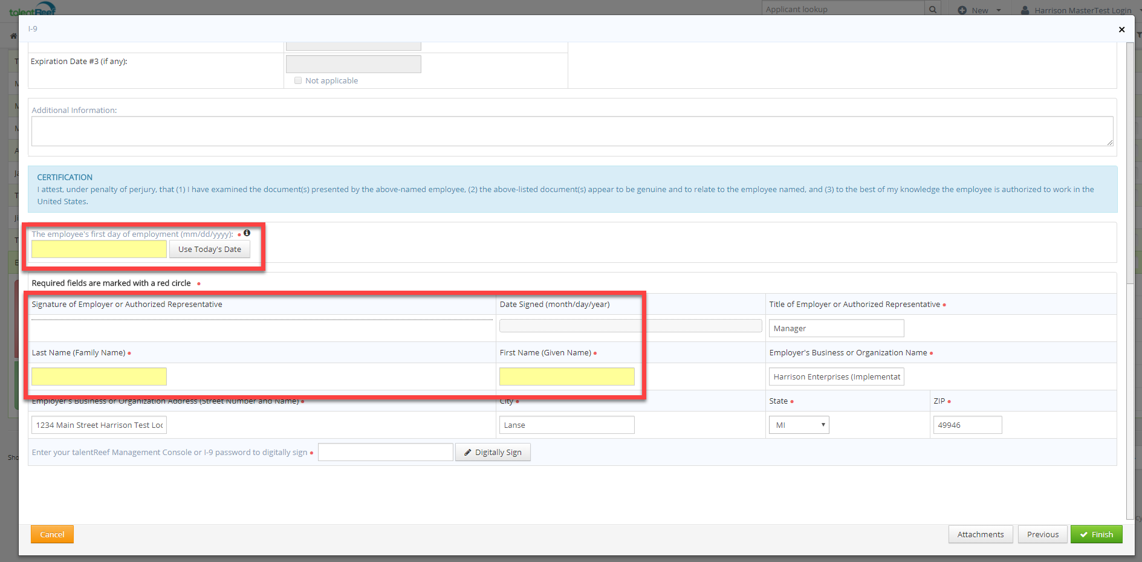
Task: Expand the New dropdown menu
Action: (x=979, y=10)
